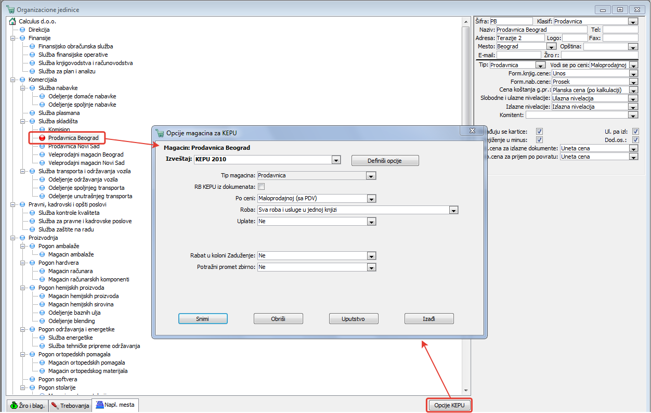
Task: Click the Calculus d.o.o. house icon
Action: 12,21
